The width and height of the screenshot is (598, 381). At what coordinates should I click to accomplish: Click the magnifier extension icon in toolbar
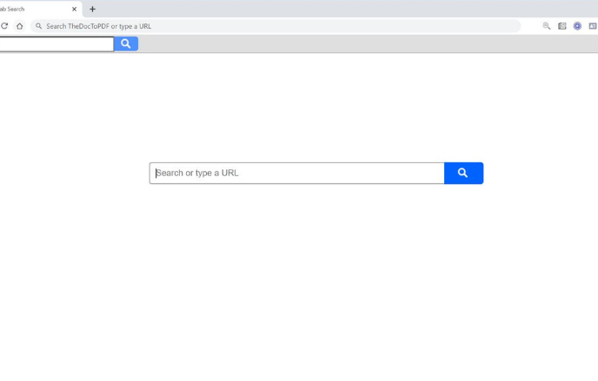(x=547, y=26)
